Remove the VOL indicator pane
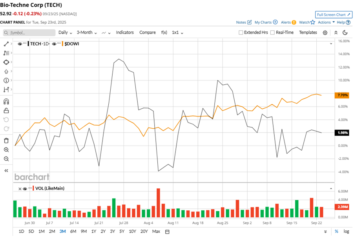 coord(20,189)
